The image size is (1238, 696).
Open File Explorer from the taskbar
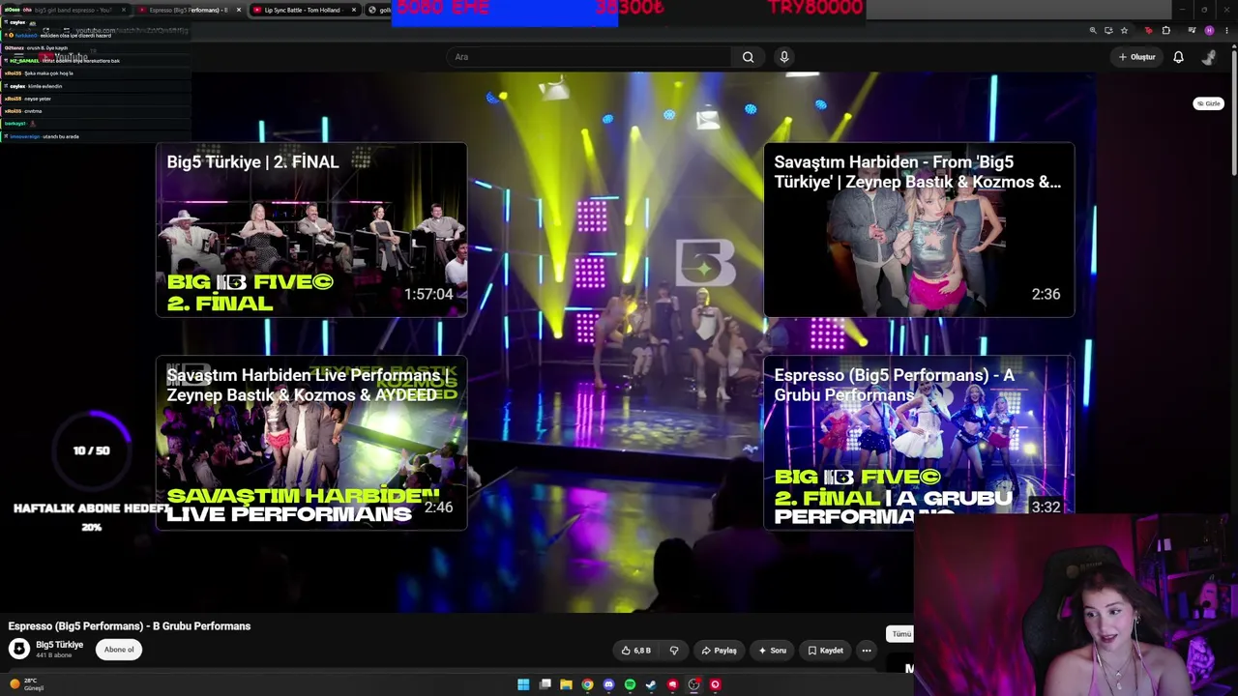pos(566,684)
